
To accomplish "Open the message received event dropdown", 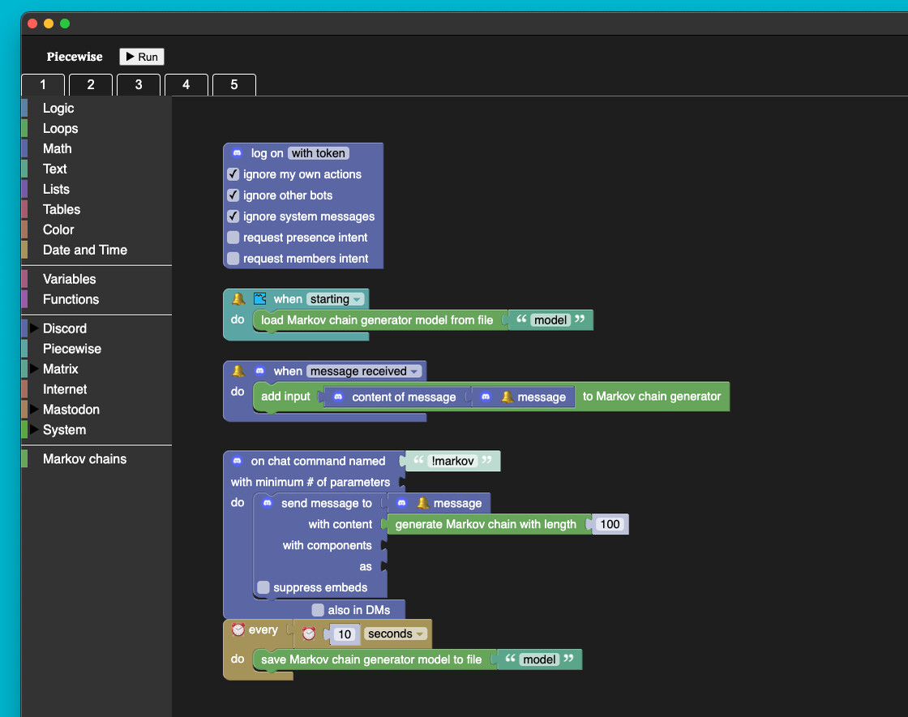I will (x=366, y=371).
